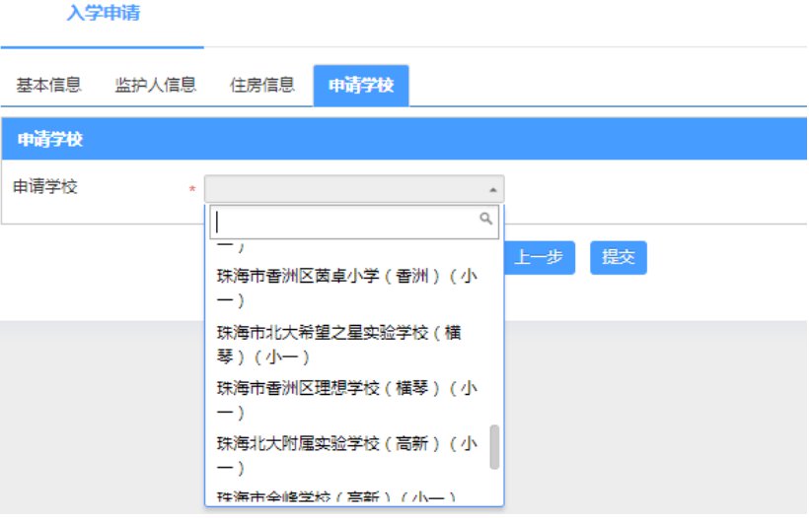
Task: Click scrollbar track above the thumb in list
Action: click(x=494, y=325)
